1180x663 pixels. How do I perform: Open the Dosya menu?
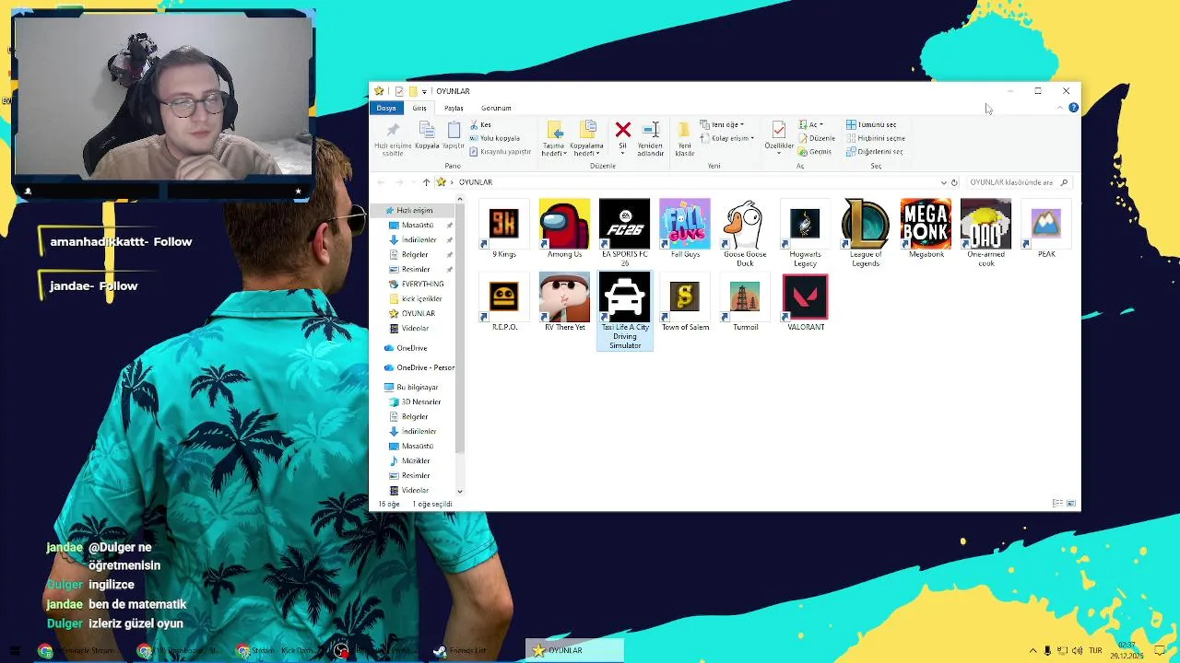pos(386,108)
